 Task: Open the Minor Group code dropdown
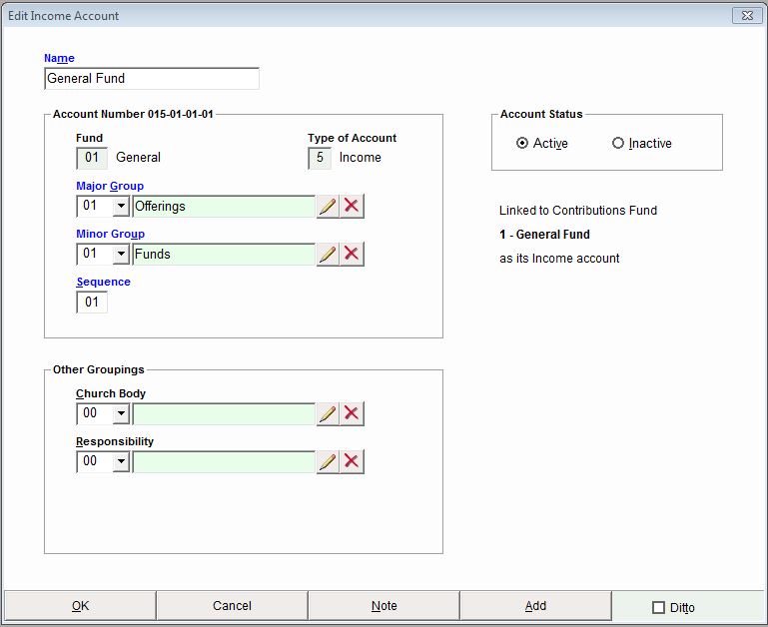point(121,255)
